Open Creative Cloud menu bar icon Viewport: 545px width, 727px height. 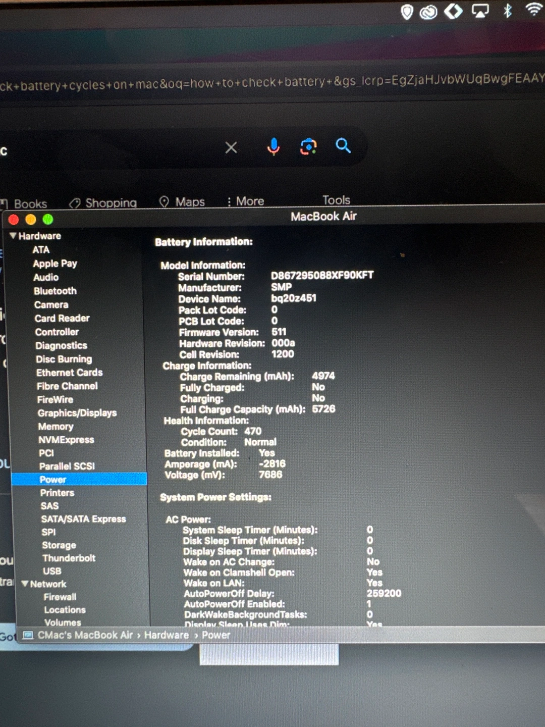(428, 12)
